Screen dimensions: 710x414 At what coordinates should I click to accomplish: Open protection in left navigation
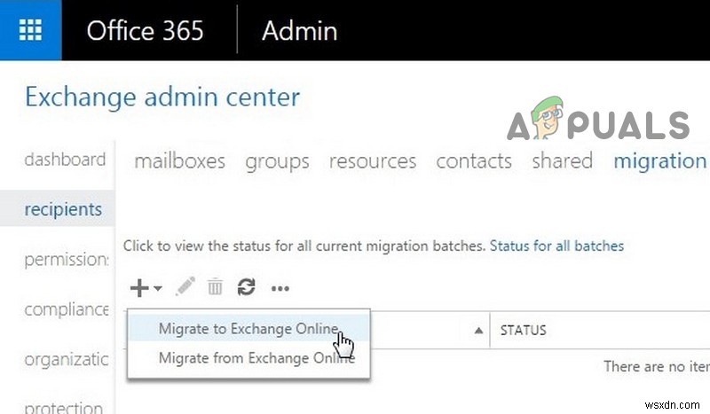(x=63, y=407)
